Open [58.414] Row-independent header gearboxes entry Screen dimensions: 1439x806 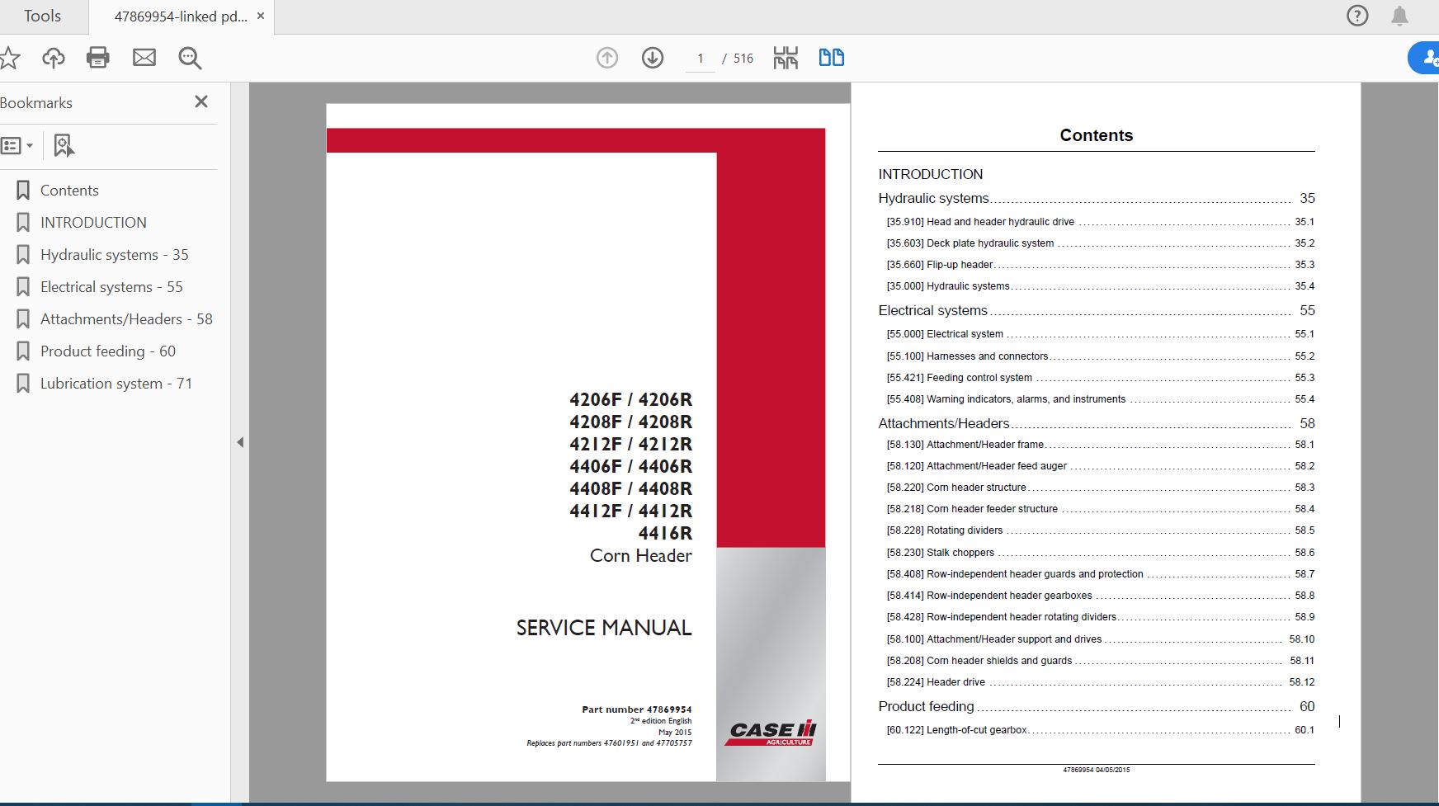coord(1101,596)
